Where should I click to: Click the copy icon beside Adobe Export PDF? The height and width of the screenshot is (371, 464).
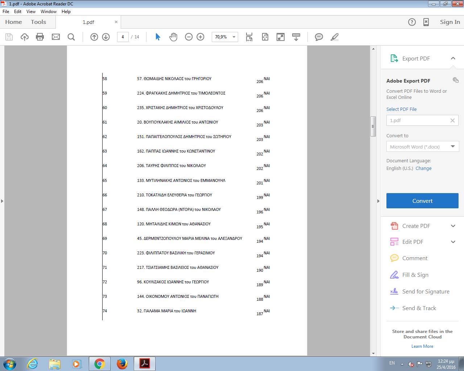click(456, 80)
